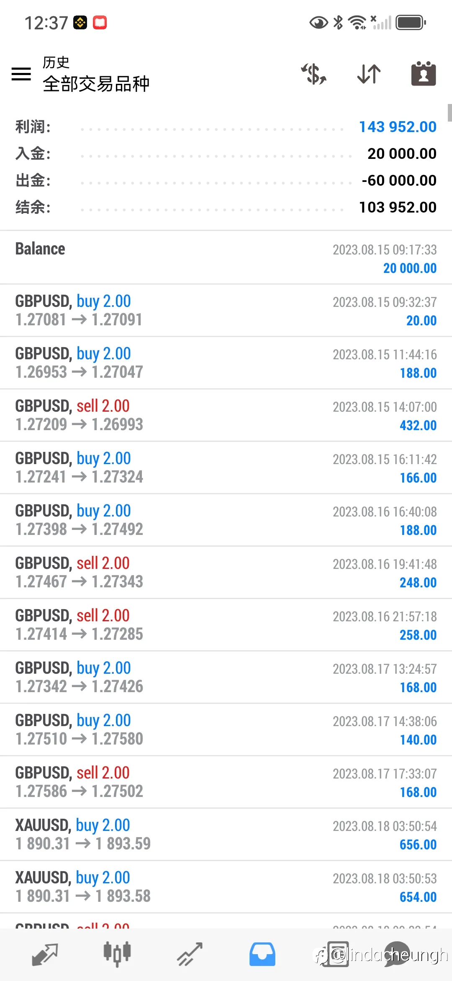This screenshot has height=981, width=452.
Task: Tap the 历史 title label
Action: tap(56, 62)
